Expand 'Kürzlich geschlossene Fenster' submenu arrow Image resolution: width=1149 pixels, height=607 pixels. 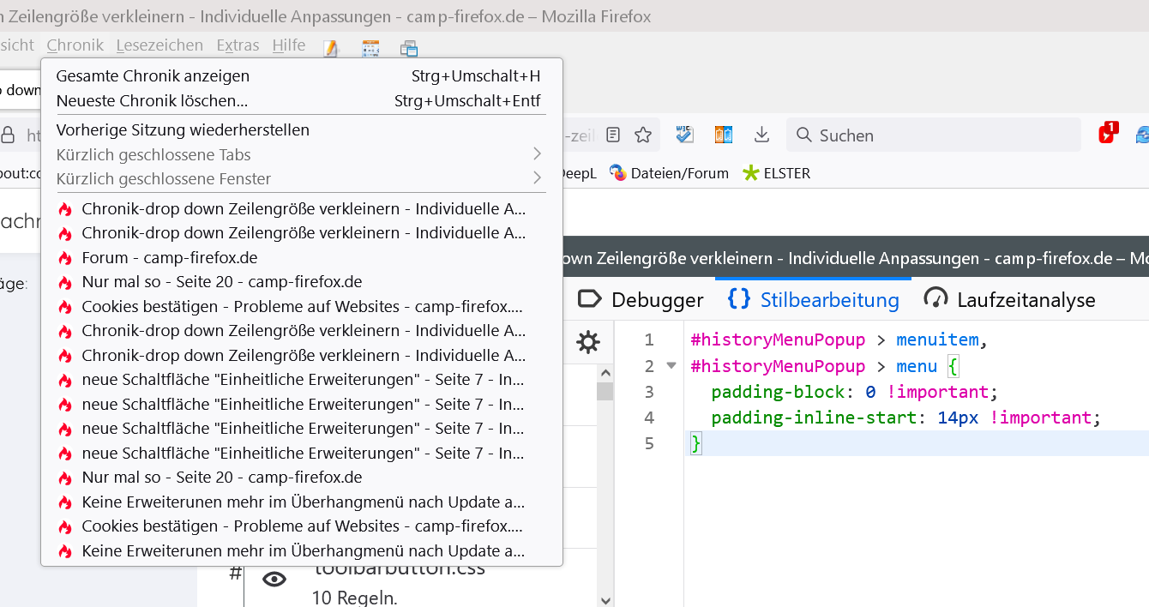[537, 178]
